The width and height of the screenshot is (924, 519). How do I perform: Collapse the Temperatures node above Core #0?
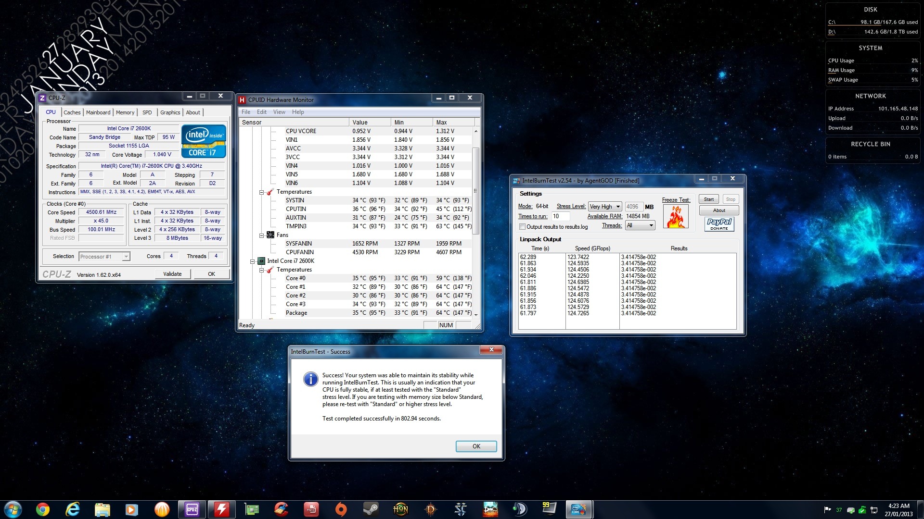(x=262, y=270)
